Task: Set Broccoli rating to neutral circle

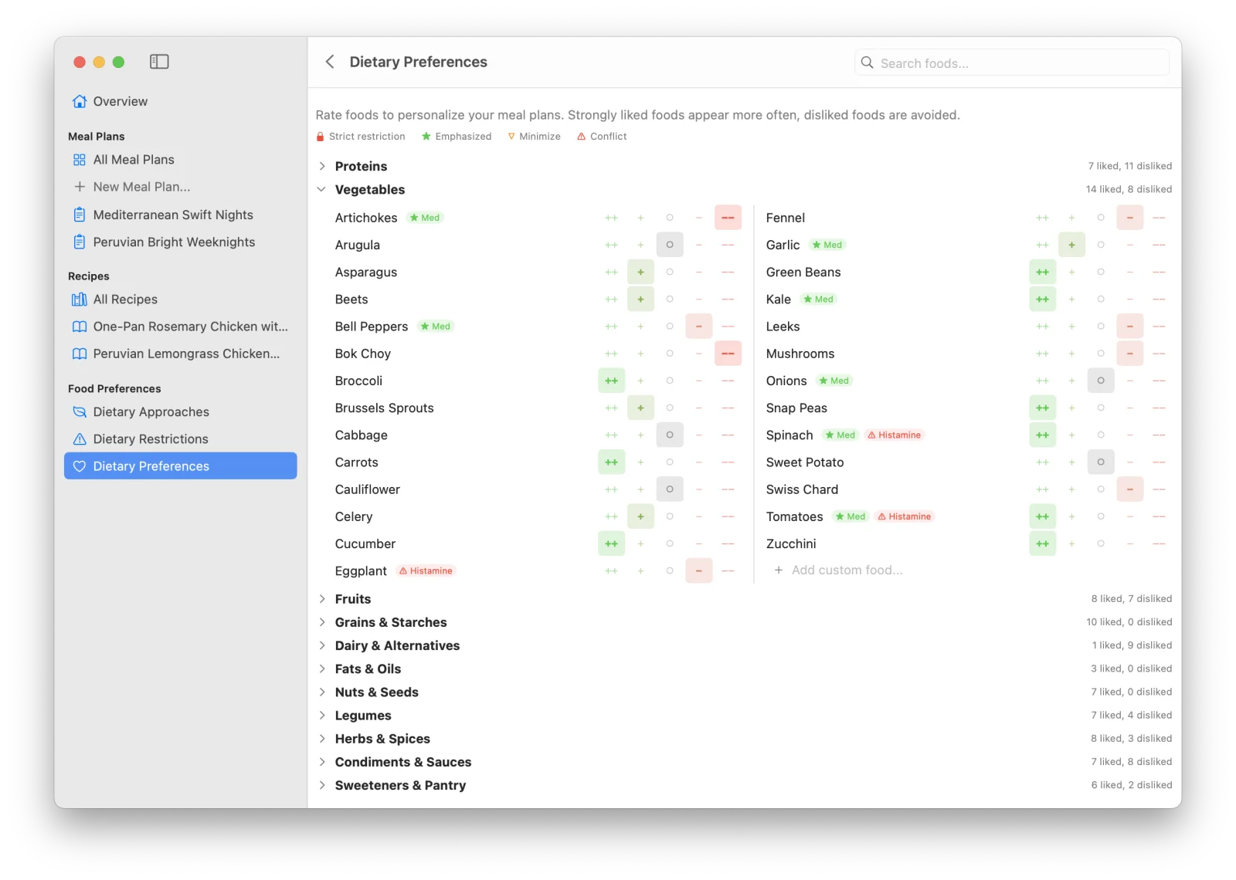Action: pyautogui.click(x=670, y=381)
